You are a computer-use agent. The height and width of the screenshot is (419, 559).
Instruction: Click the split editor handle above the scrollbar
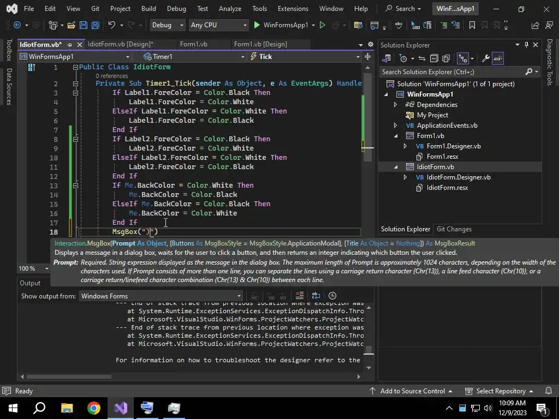(367, 57)
